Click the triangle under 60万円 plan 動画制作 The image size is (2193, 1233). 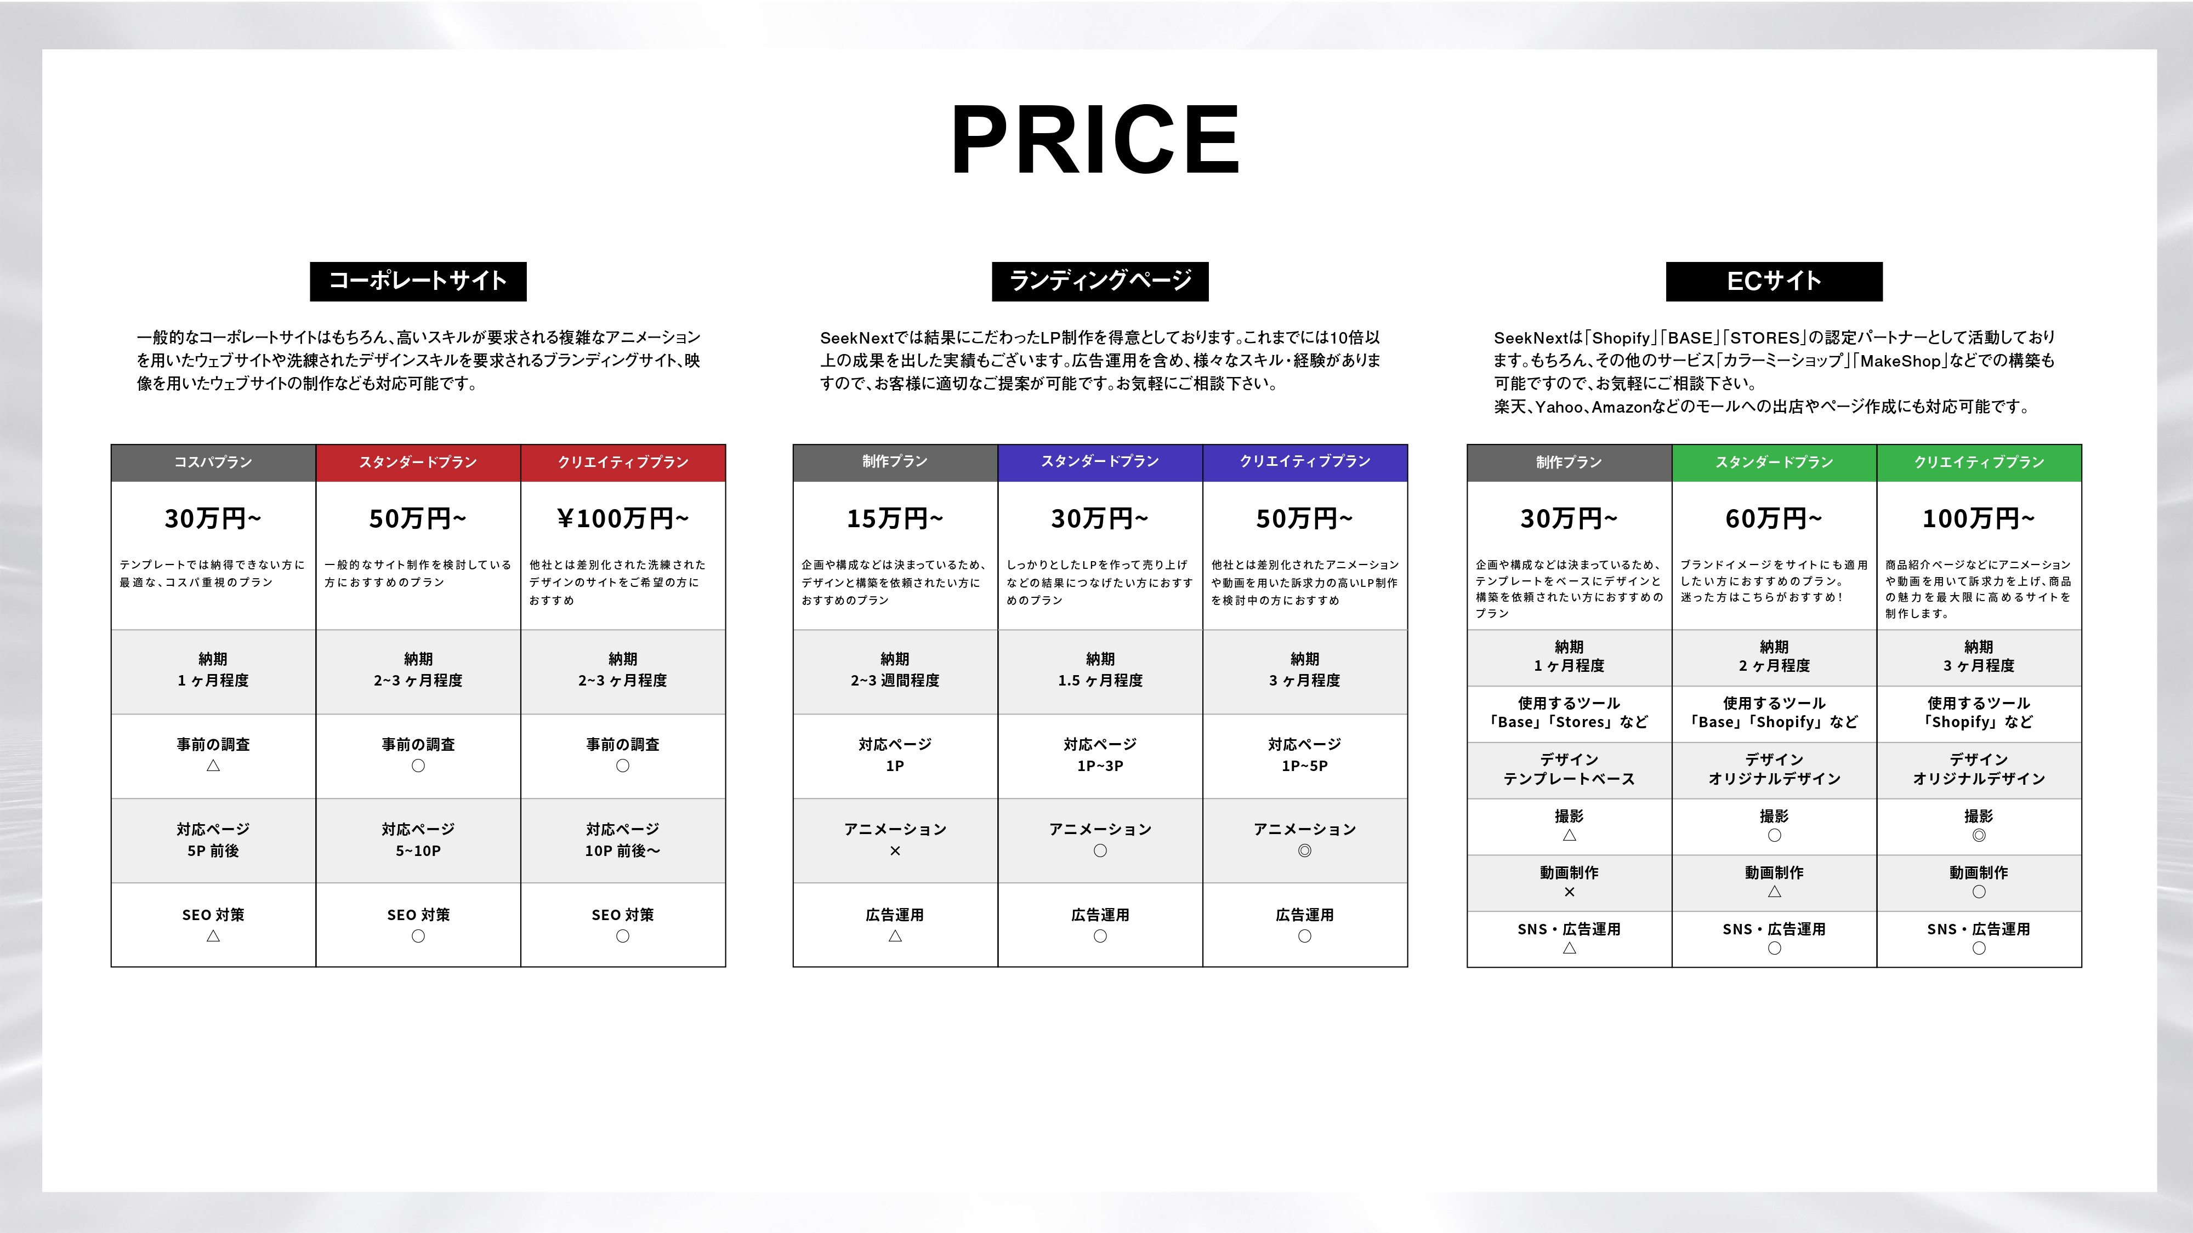(x=1774, y=892)
